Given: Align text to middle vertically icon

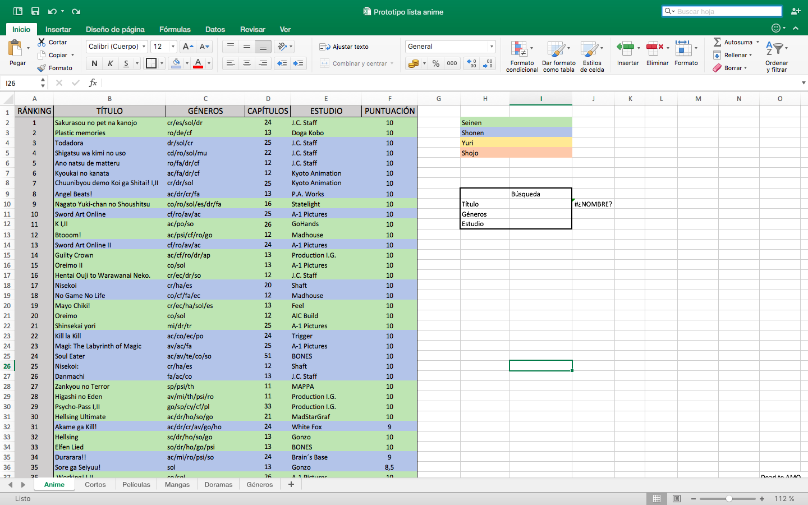Looking at the screenshot, I should coord(246,47).
